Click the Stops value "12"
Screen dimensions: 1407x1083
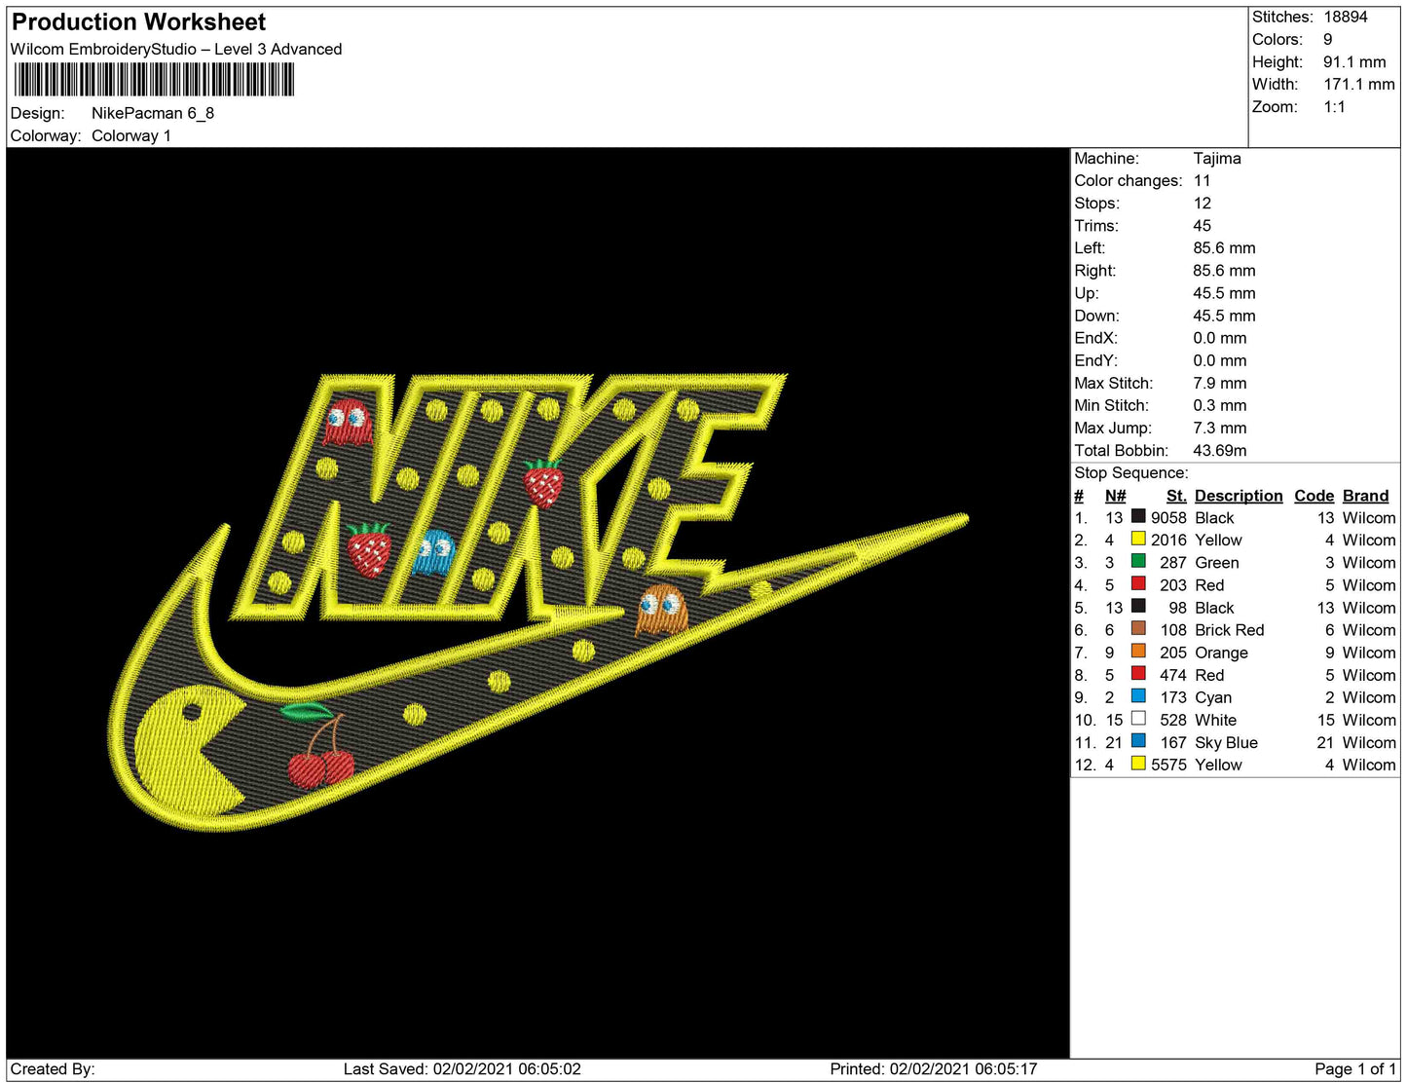[1203, 203]
